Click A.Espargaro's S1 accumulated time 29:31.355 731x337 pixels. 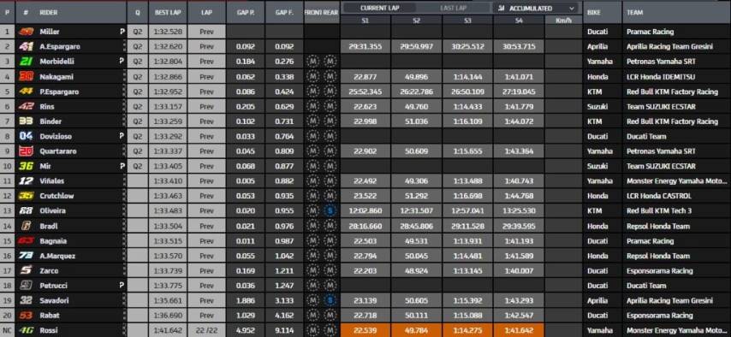365,46
